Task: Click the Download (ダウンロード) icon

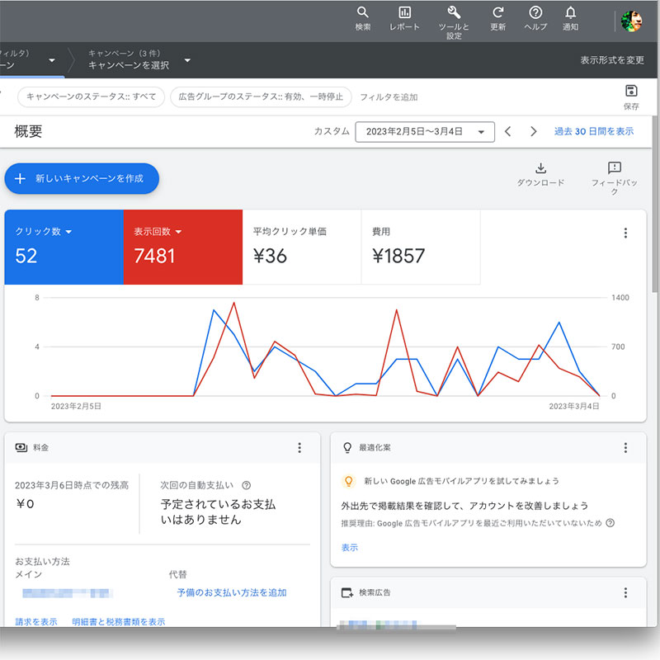Action: (541, 168)
